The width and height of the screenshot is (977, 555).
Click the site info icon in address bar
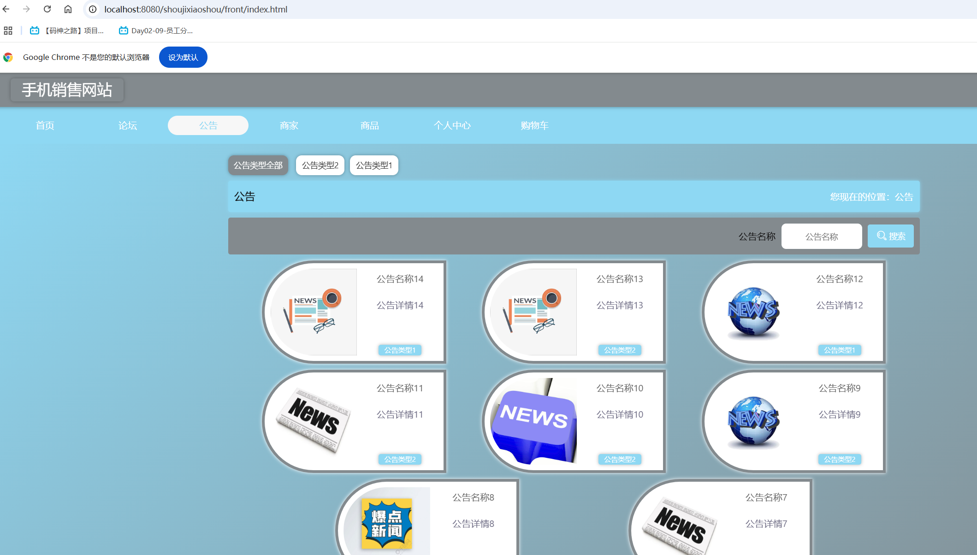93,9
